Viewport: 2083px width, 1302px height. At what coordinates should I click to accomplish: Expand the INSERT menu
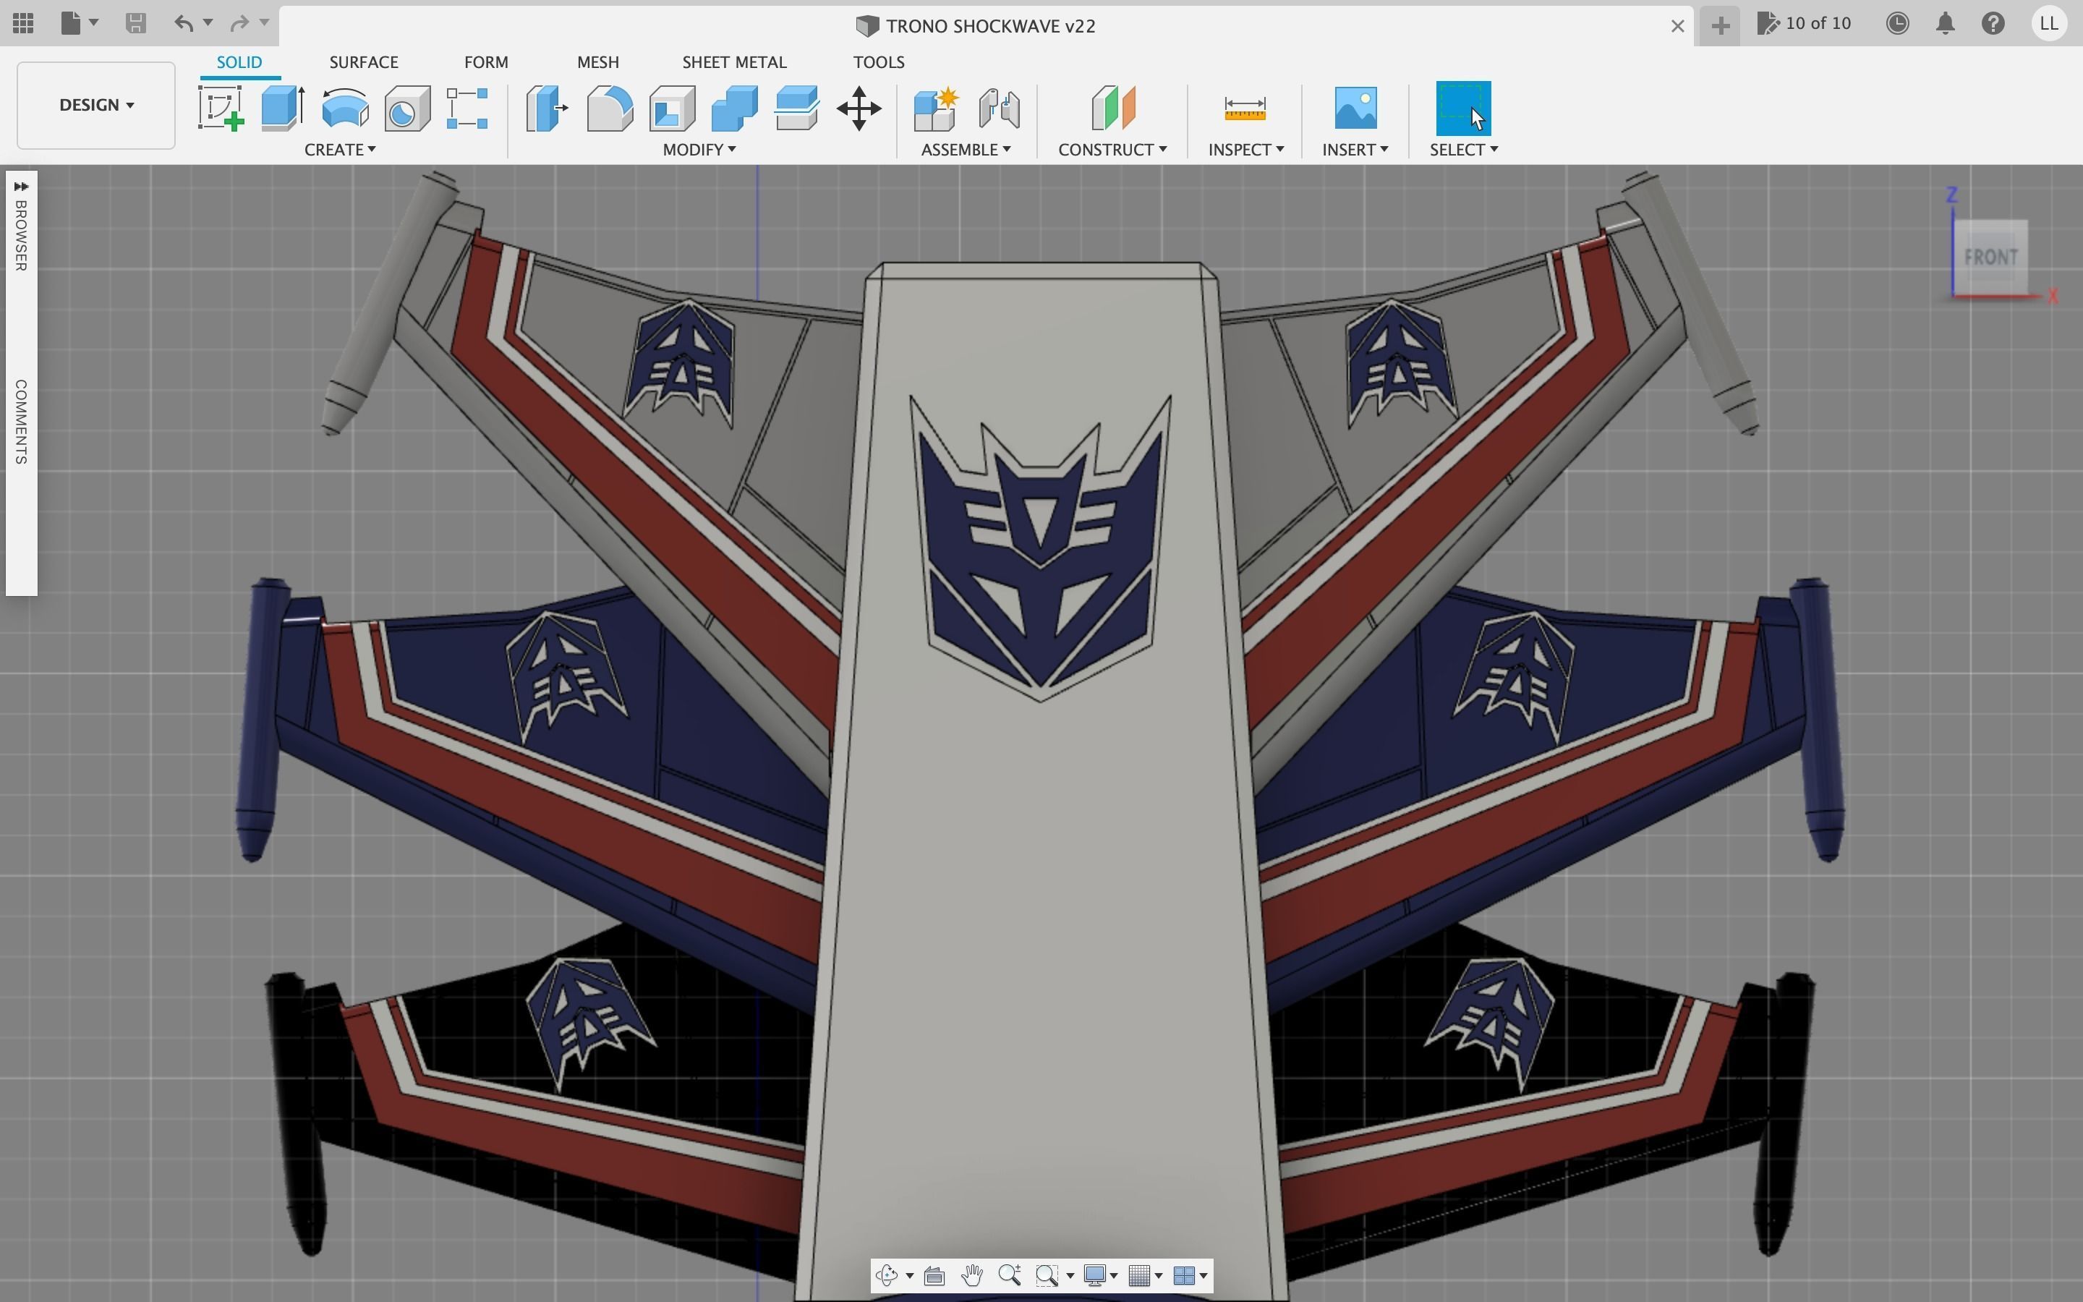[x=1355, y=150]
